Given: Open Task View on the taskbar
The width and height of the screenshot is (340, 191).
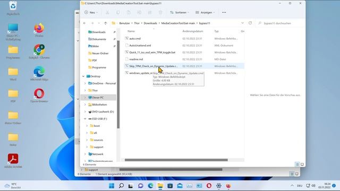Looking at the screenshot, I should 131,186.
